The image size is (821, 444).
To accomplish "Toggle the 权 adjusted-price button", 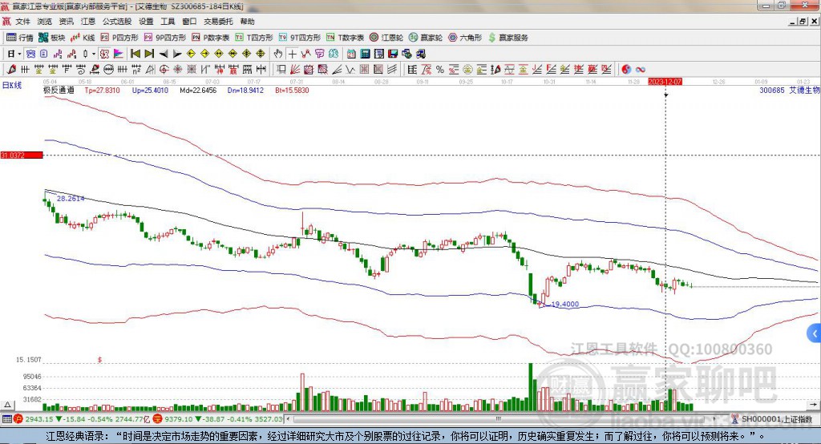I will (105, 54).
